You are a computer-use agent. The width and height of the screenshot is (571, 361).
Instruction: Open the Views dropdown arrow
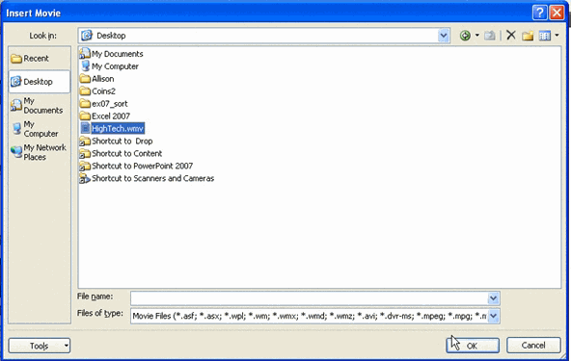(557, 36)
